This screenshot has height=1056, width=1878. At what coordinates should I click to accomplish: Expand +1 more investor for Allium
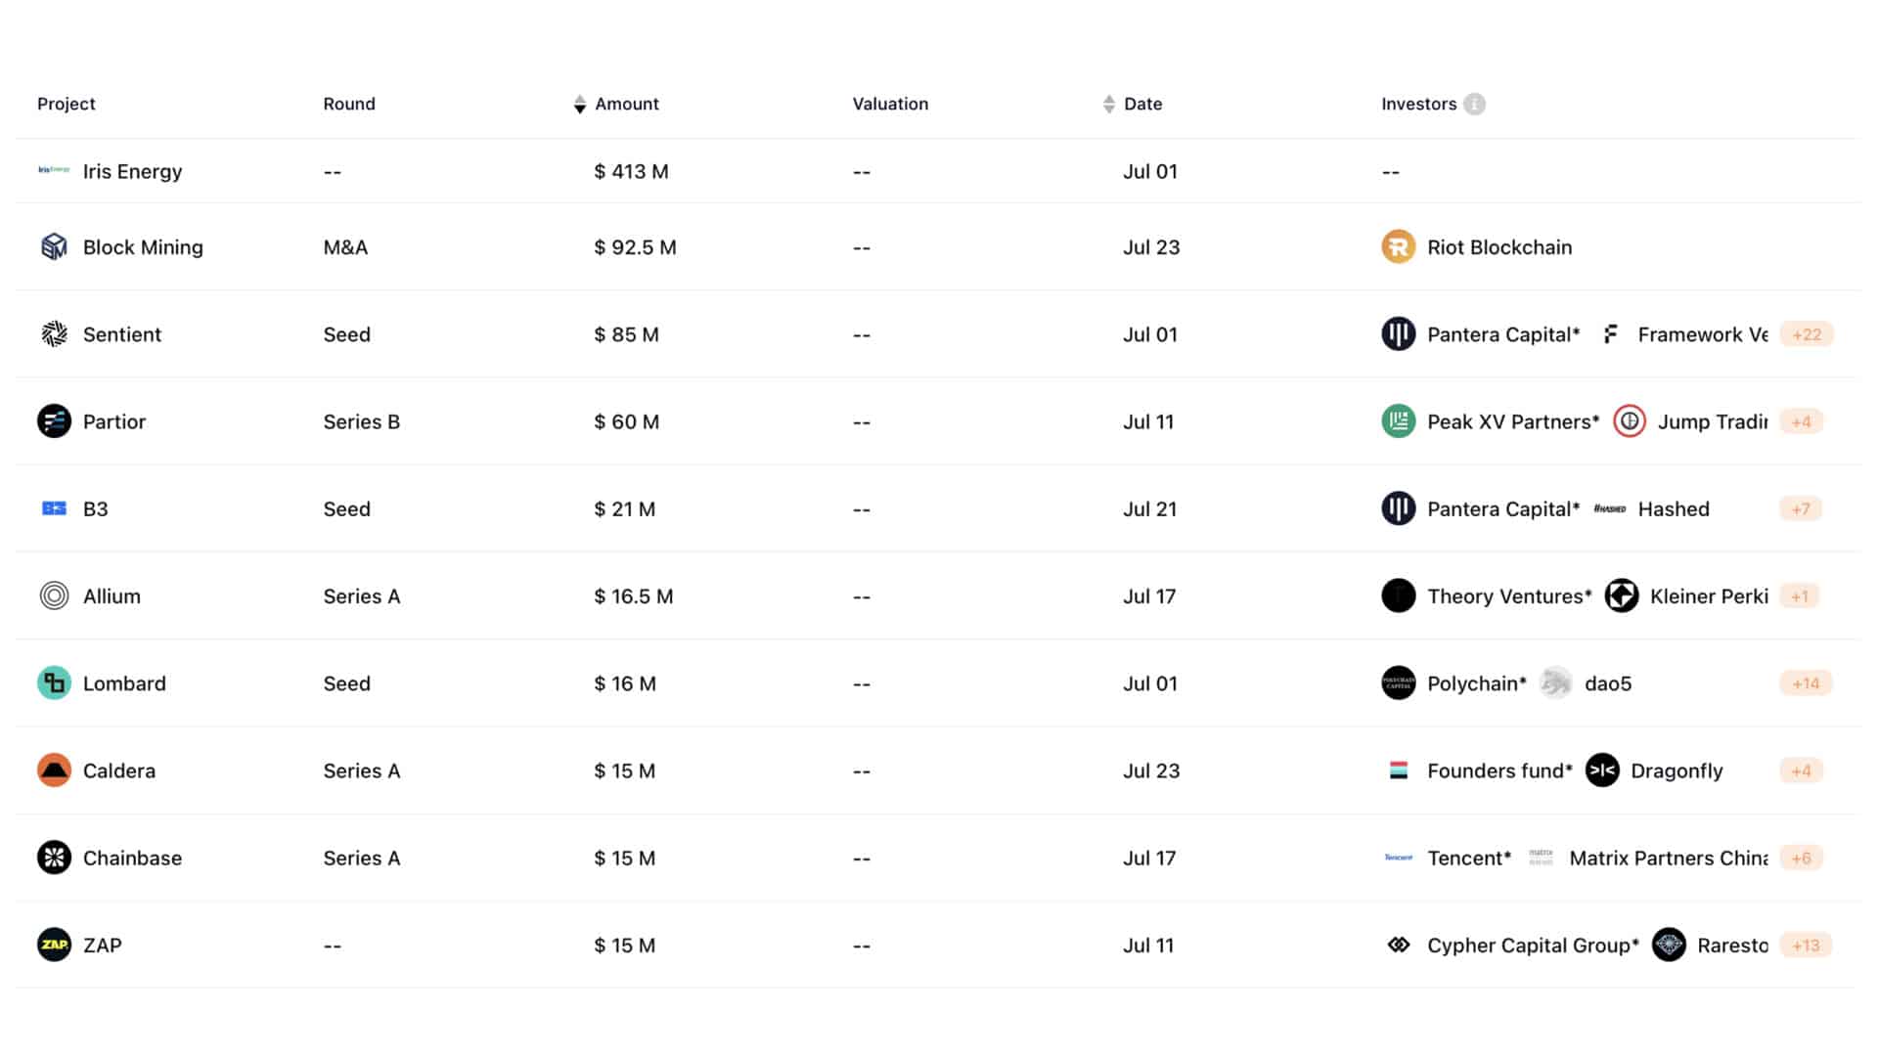coord(1799,595)
